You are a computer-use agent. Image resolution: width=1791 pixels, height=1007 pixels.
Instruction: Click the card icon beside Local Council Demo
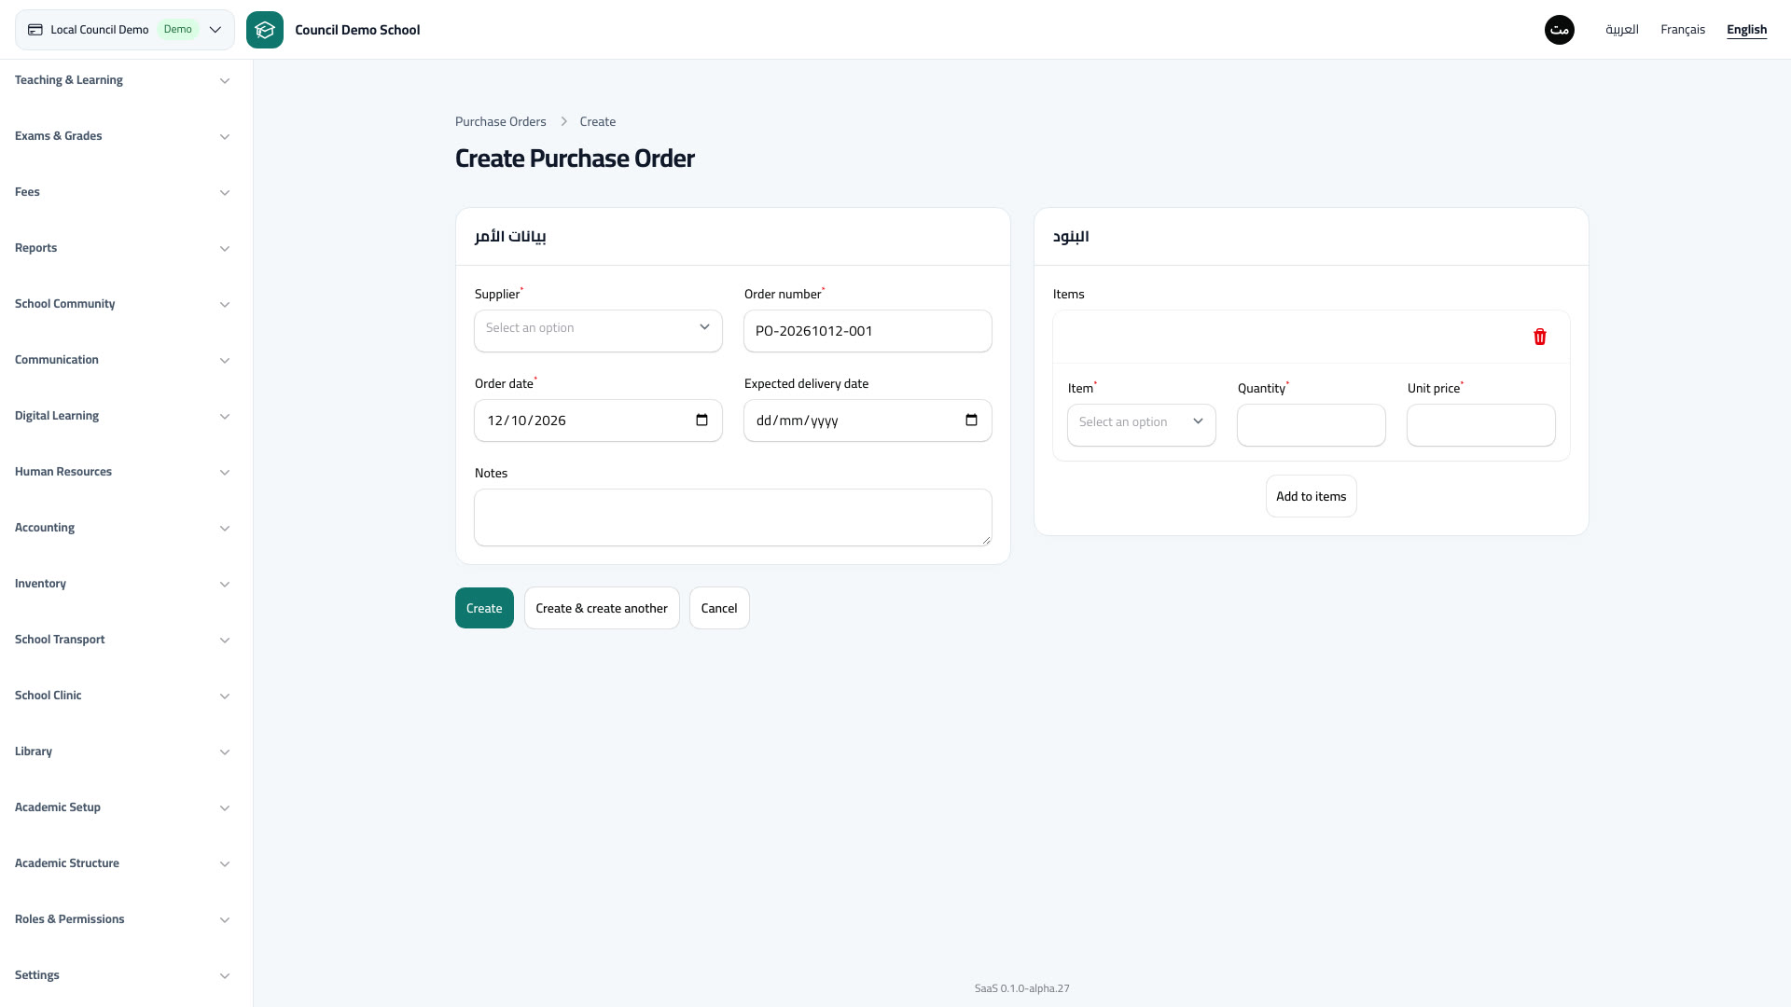point(35,30)
